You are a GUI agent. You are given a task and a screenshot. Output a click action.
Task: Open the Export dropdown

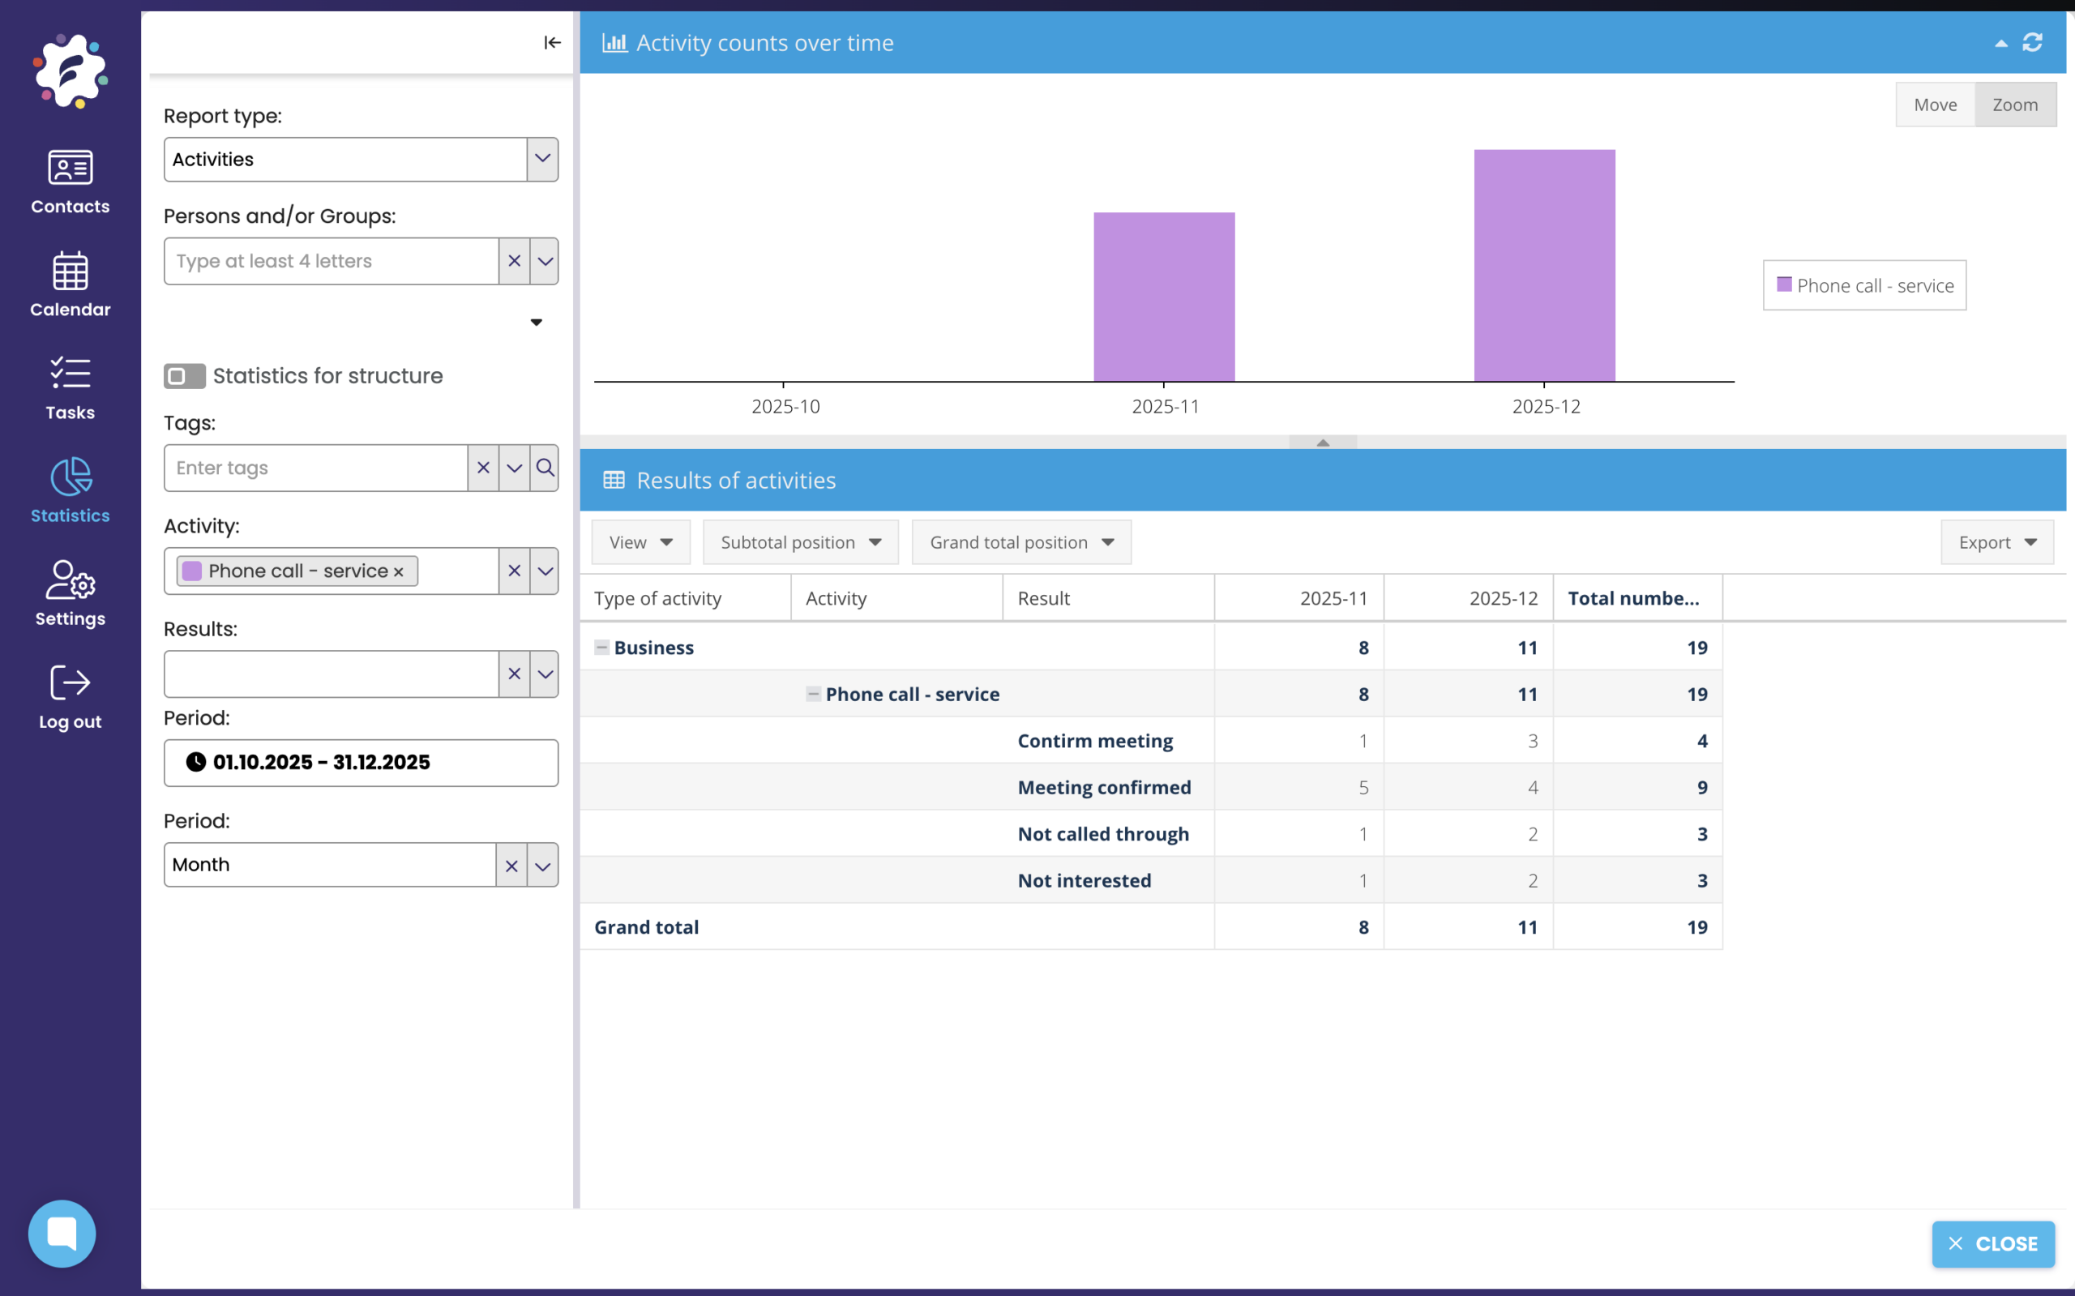tap(1996, 542)
